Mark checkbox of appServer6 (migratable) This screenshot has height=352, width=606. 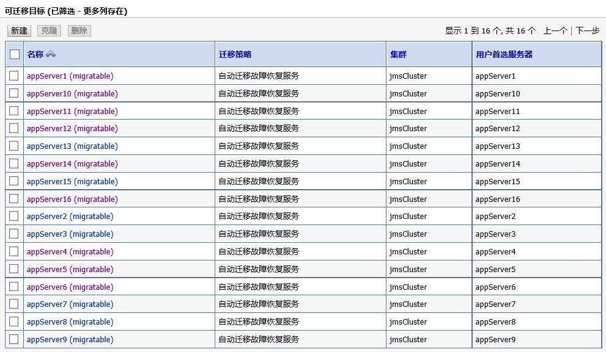click(14, 287)
